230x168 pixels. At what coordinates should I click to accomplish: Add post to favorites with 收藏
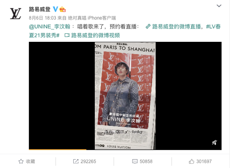27,161
